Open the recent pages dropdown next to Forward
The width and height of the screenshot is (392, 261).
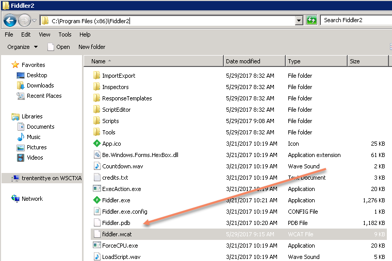(x=35, y=21)
